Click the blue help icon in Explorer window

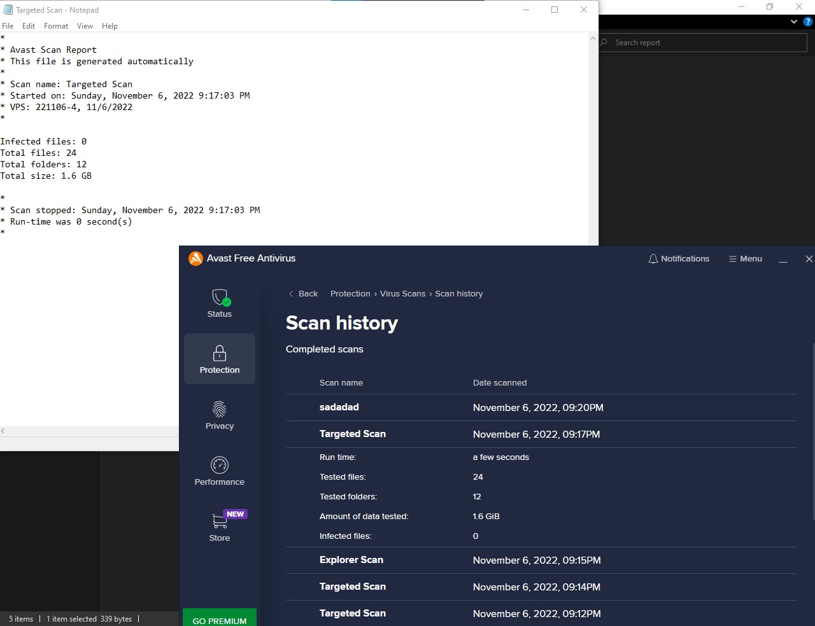[x=807, y=22]
